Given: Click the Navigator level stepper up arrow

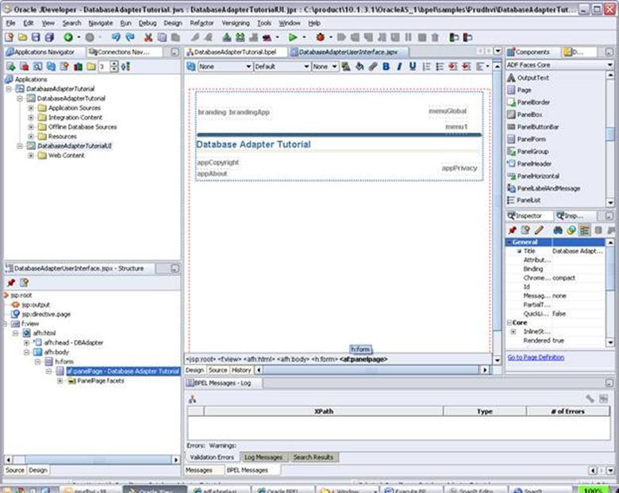Looking at the screenshot, I should coord(114,64).
